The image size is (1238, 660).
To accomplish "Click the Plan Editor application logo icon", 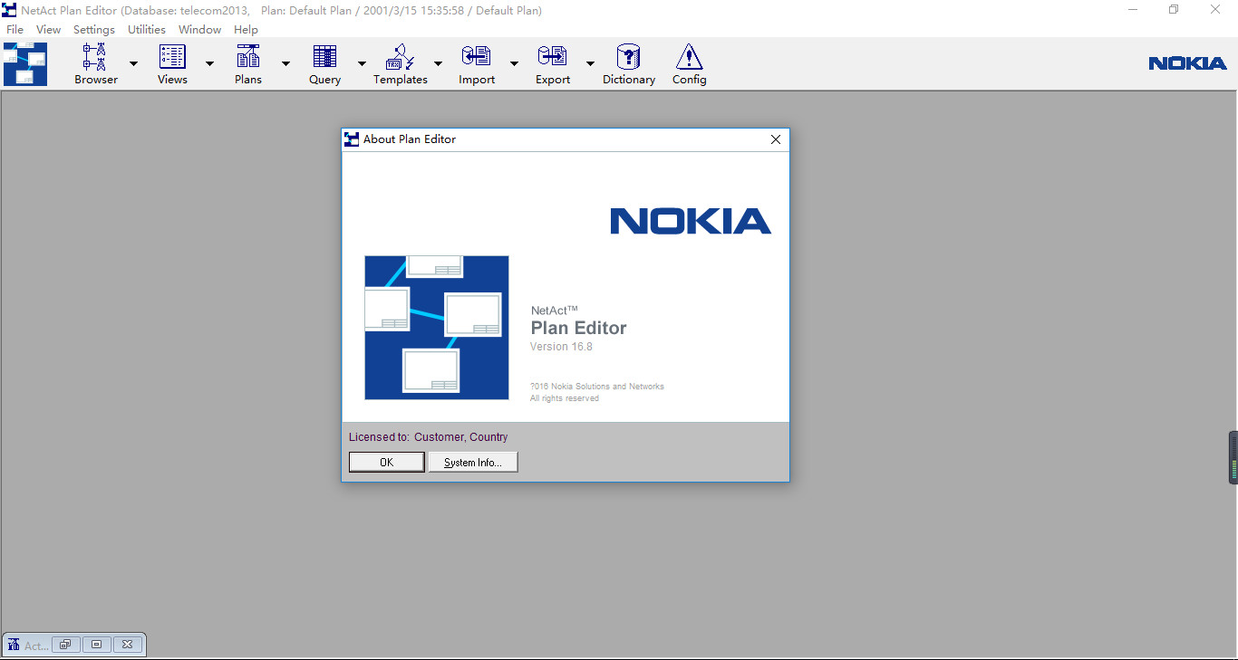I will (24, 63).
